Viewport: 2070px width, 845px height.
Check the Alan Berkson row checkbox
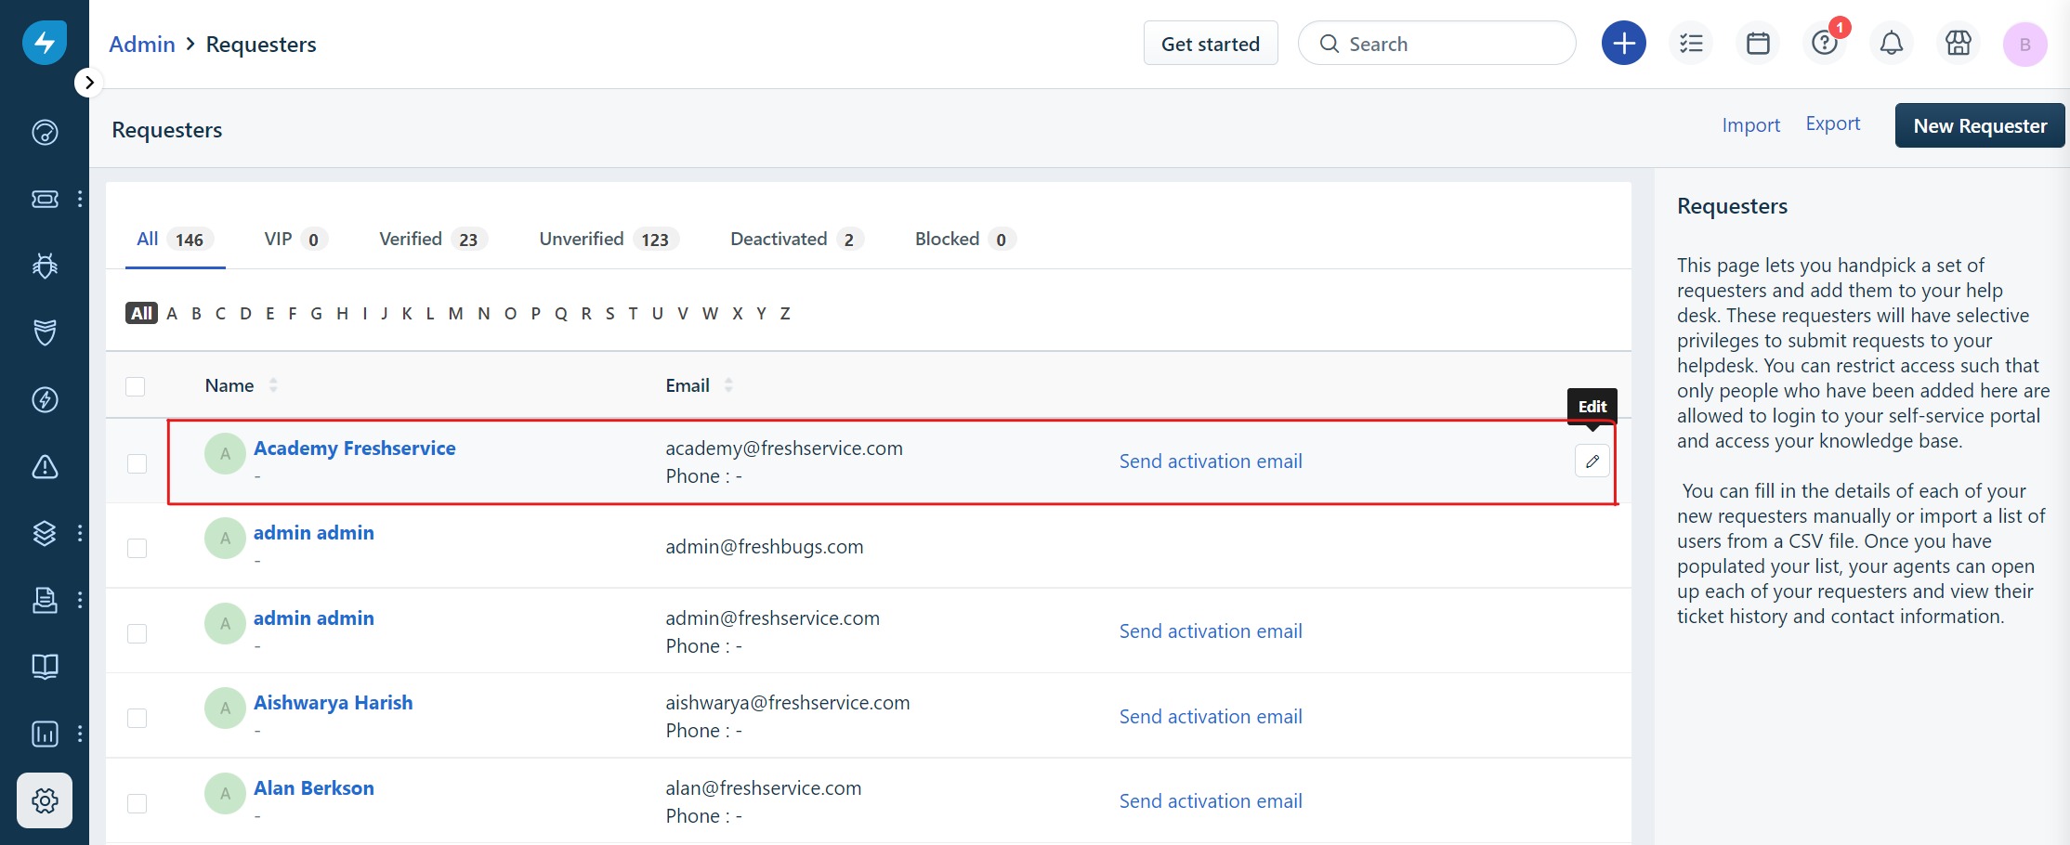point(137,803)
